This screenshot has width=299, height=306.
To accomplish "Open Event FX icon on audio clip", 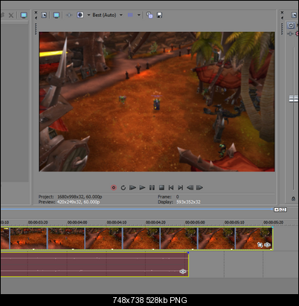I will tap(183, 272).
